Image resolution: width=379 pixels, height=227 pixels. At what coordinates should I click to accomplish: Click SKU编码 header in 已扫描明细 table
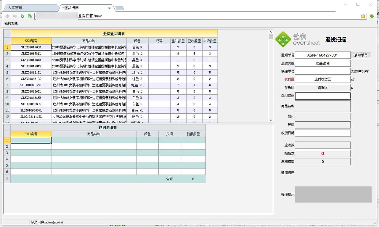point(31,134)
